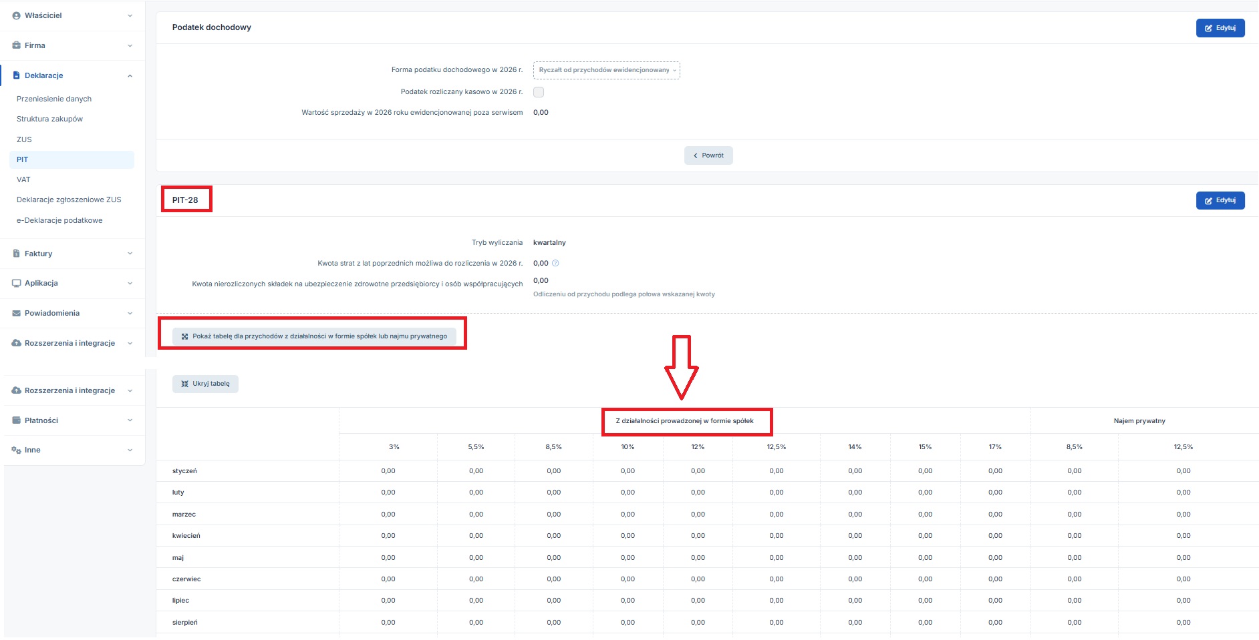Click the czerwiec row label
The height and width of the screenshot is (640, 1259).
point(186,579)
